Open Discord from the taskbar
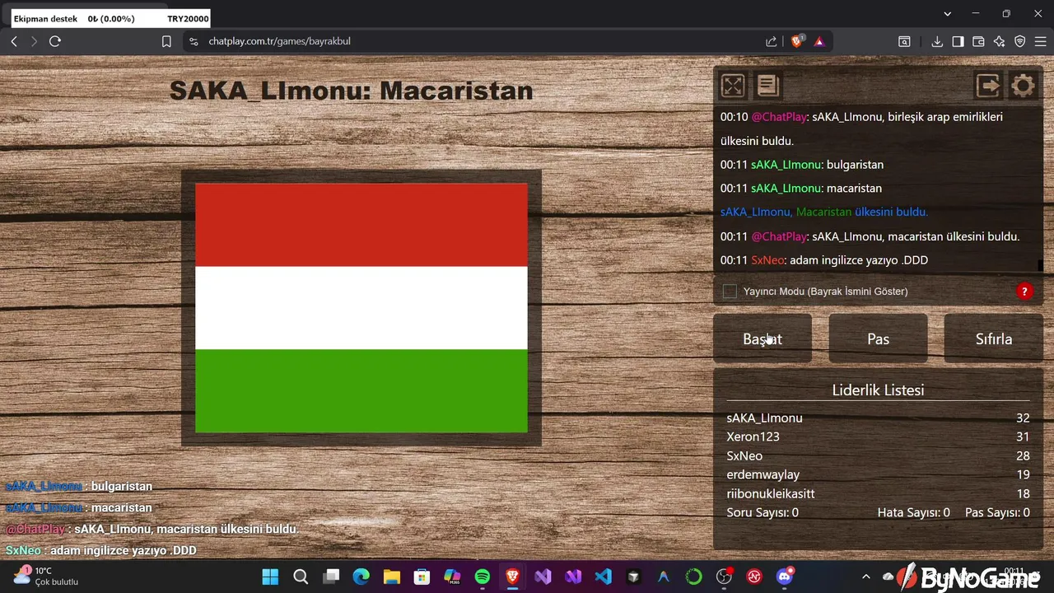 coord(785,577)
